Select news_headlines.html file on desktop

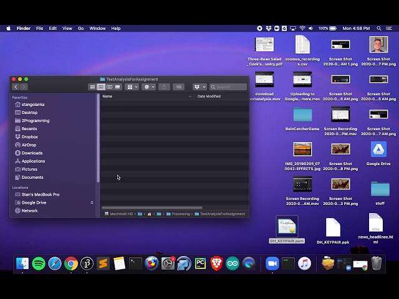click(x=375, y=229)
